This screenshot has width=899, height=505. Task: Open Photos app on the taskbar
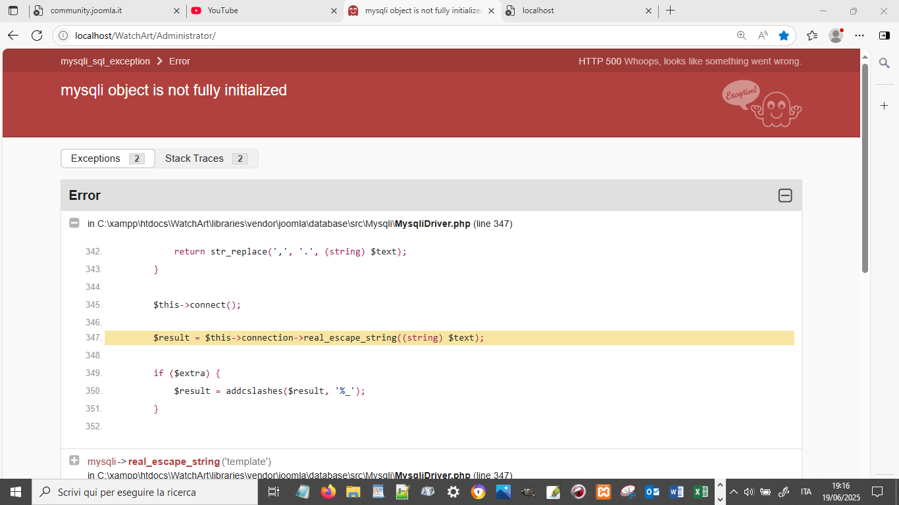[503, 492]
